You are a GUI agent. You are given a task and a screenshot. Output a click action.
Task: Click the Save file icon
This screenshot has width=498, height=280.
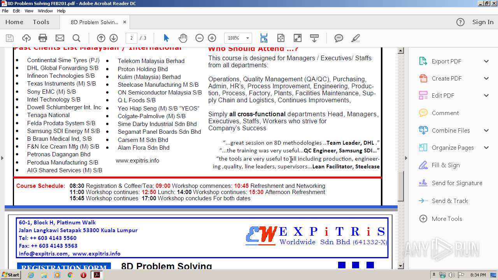(x=10, y=38)
